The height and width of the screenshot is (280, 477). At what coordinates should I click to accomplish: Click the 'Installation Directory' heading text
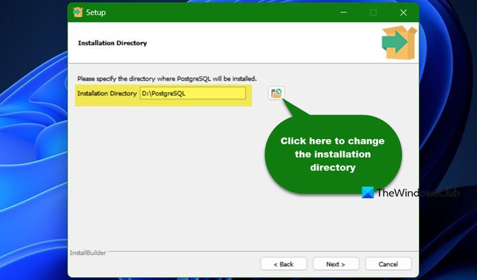click(112, 43)
